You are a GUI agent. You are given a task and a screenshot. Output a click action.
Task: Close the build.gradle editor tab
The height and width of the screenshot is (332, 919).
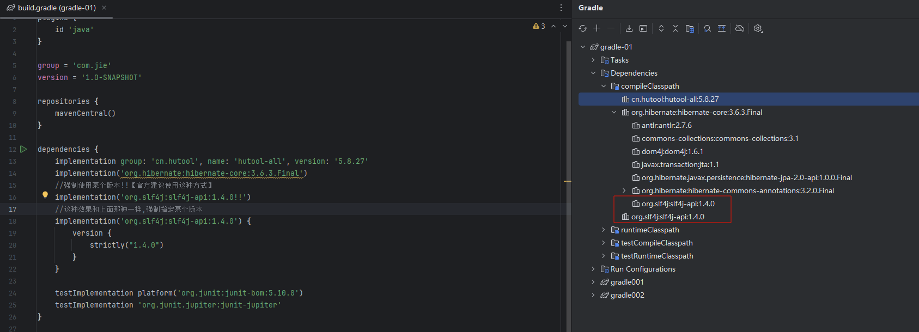coord(104,8)
